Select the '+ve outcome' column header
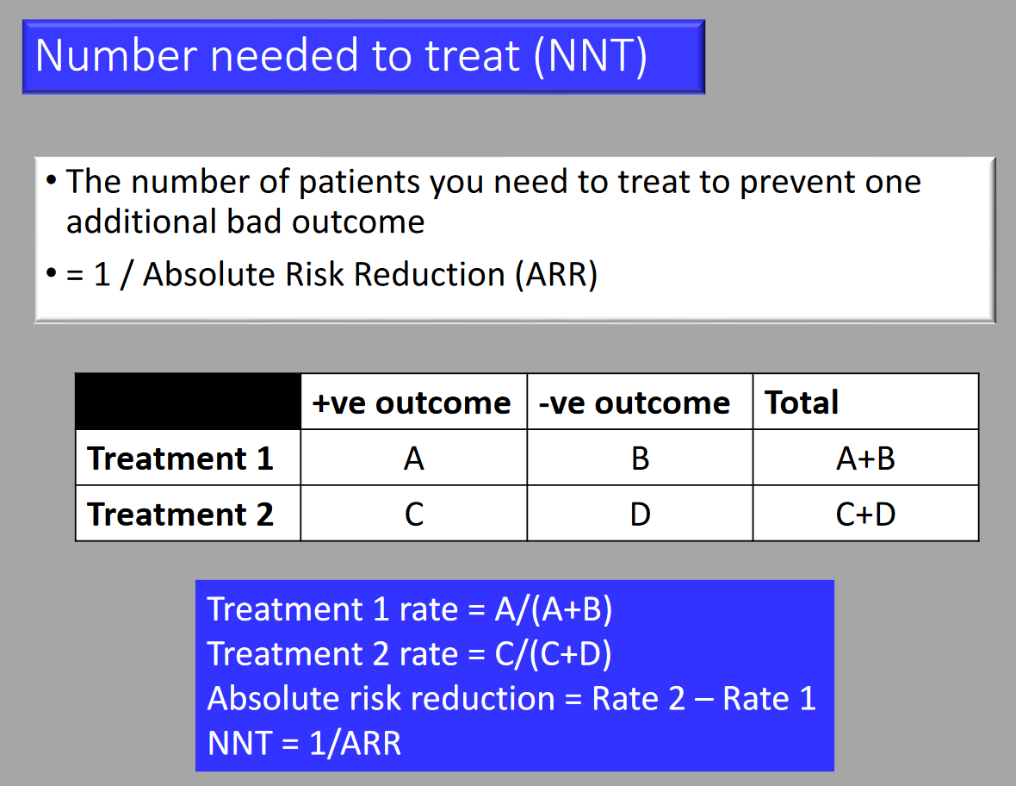The width and height of the screenshot is (1016, 786). tap(413, 402)
